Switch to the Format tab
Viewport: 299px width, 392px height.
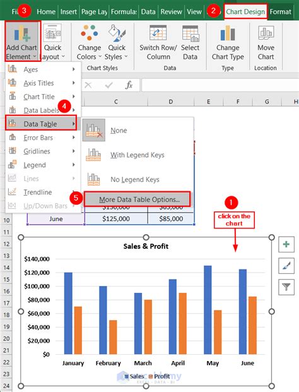point(280,11)
